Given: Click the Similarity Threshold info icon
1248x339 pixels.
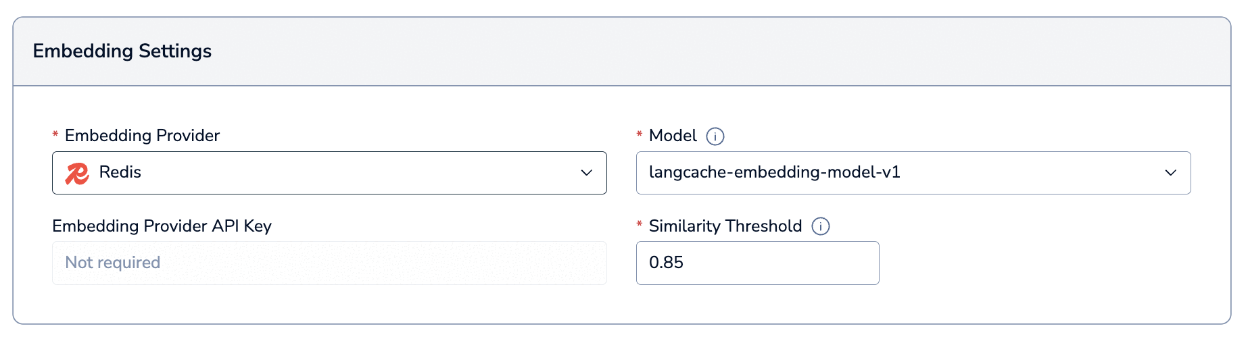Looking at the screenshot, I should tap(821, 226).
